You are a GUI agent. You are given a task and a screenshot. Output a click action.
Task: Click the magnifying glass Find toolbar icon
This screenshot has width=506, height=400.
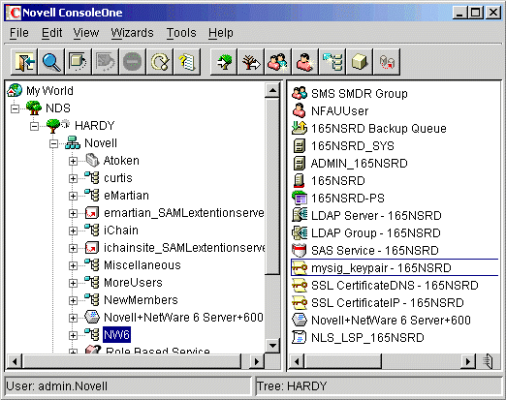pos(51,62)
